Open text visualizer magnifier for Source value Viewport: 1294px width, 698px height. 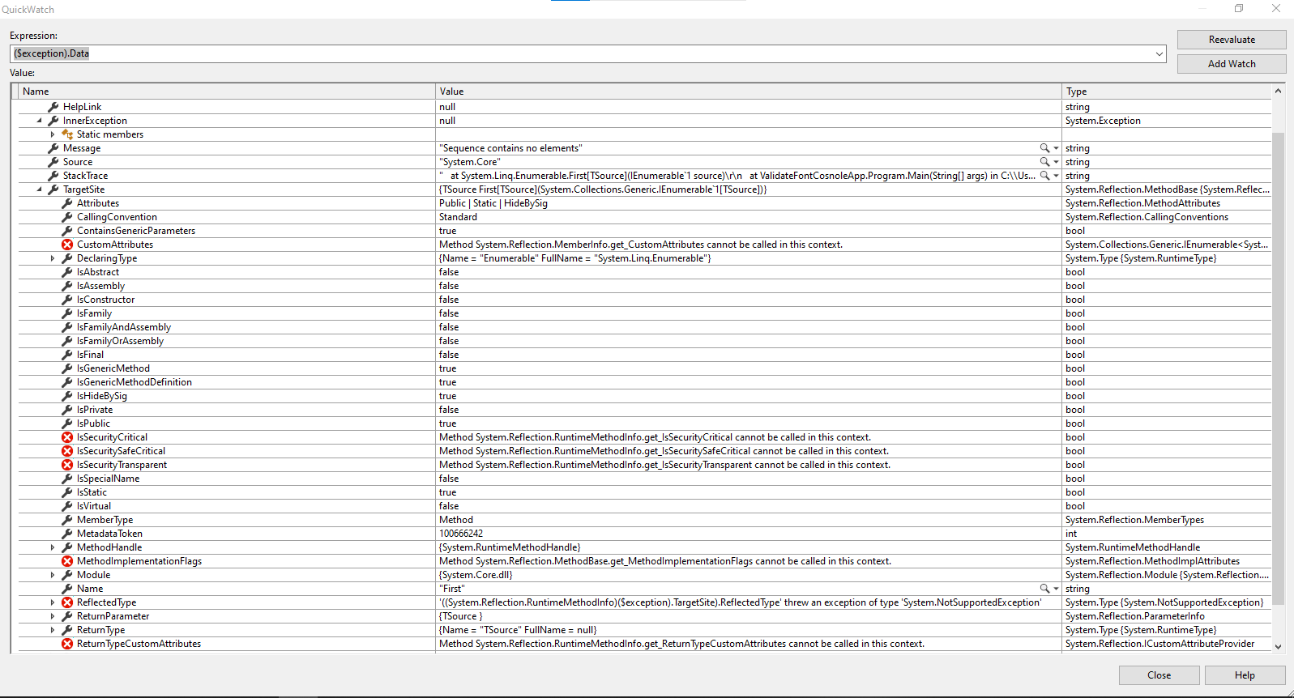[x=1044, y=162]
